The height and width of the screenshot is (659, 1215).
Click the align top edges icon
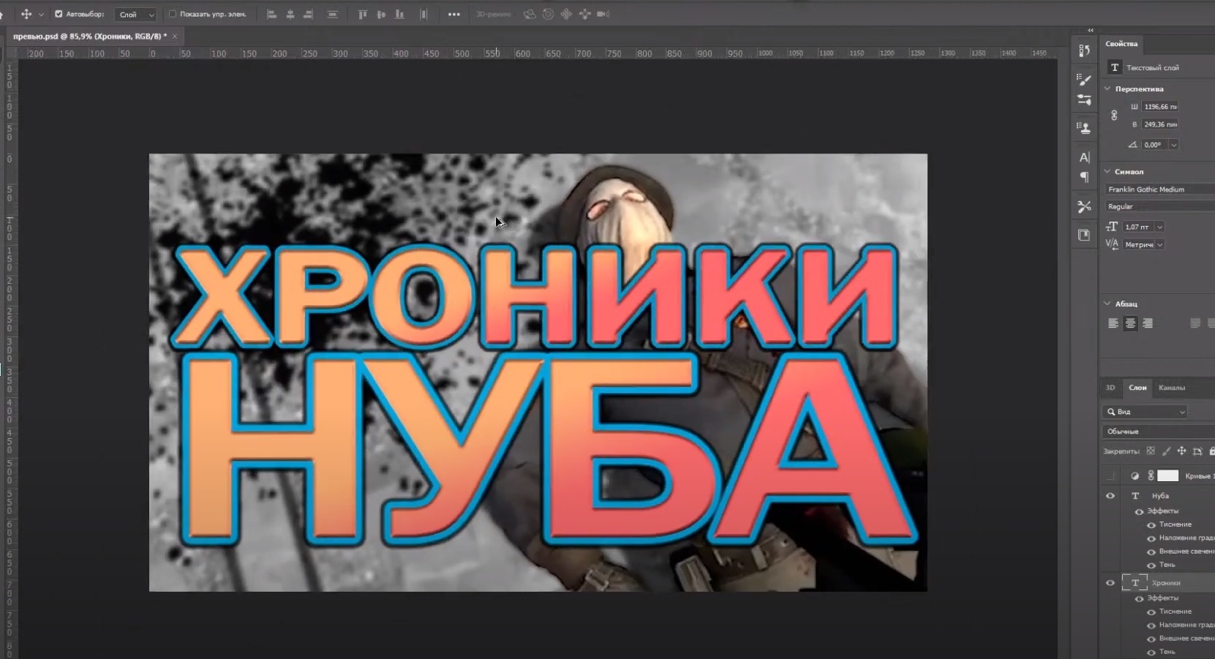(362, 14)
